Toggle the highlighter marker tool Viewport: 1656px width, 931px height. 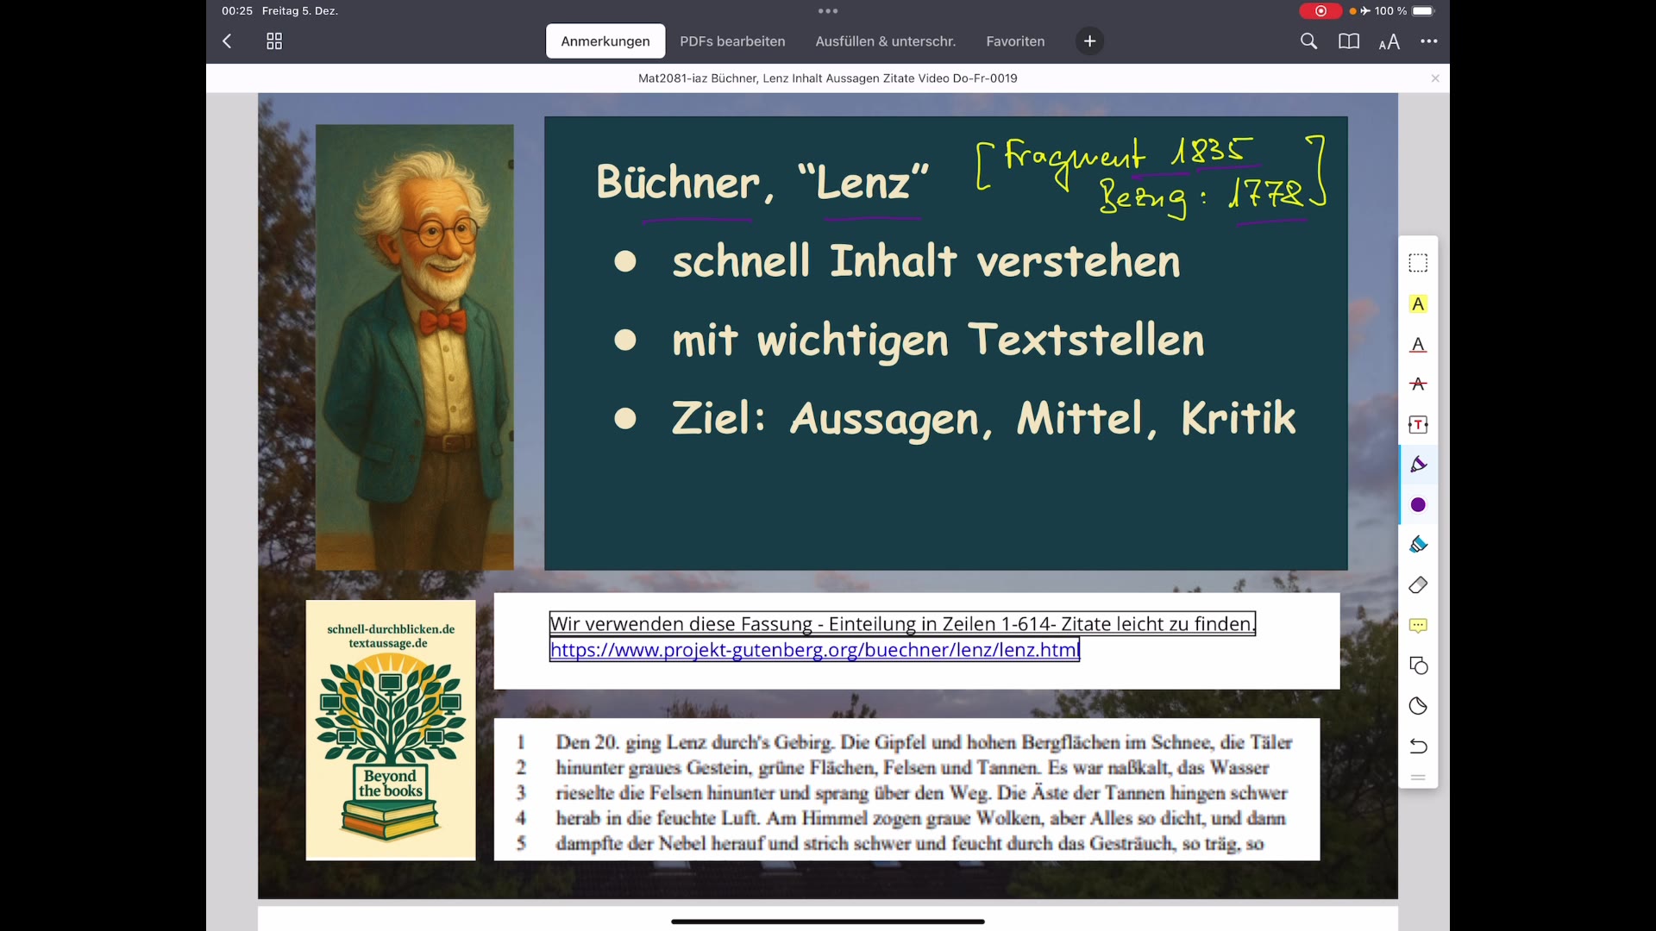click(1419, 544)
